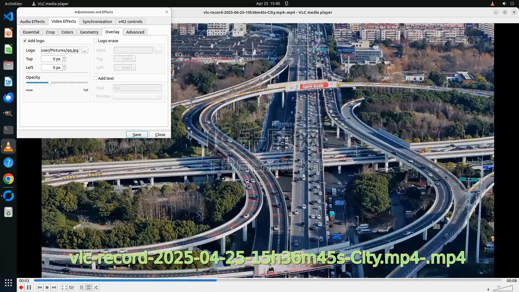The height and width of the screenshot is (292, 519).
Task: Click the red record button
Action: point(21,287)
